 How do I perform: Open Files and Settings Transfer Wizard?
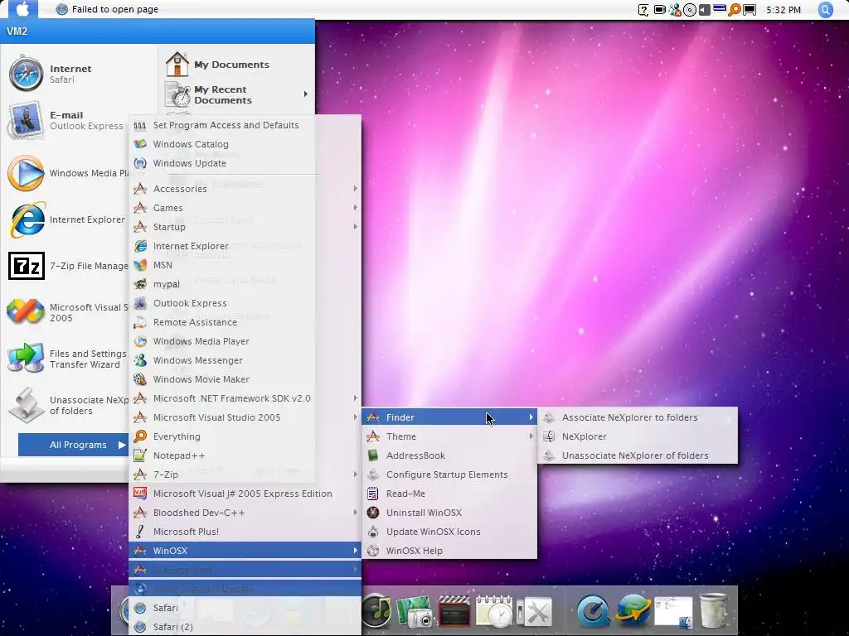coord(68,359)
